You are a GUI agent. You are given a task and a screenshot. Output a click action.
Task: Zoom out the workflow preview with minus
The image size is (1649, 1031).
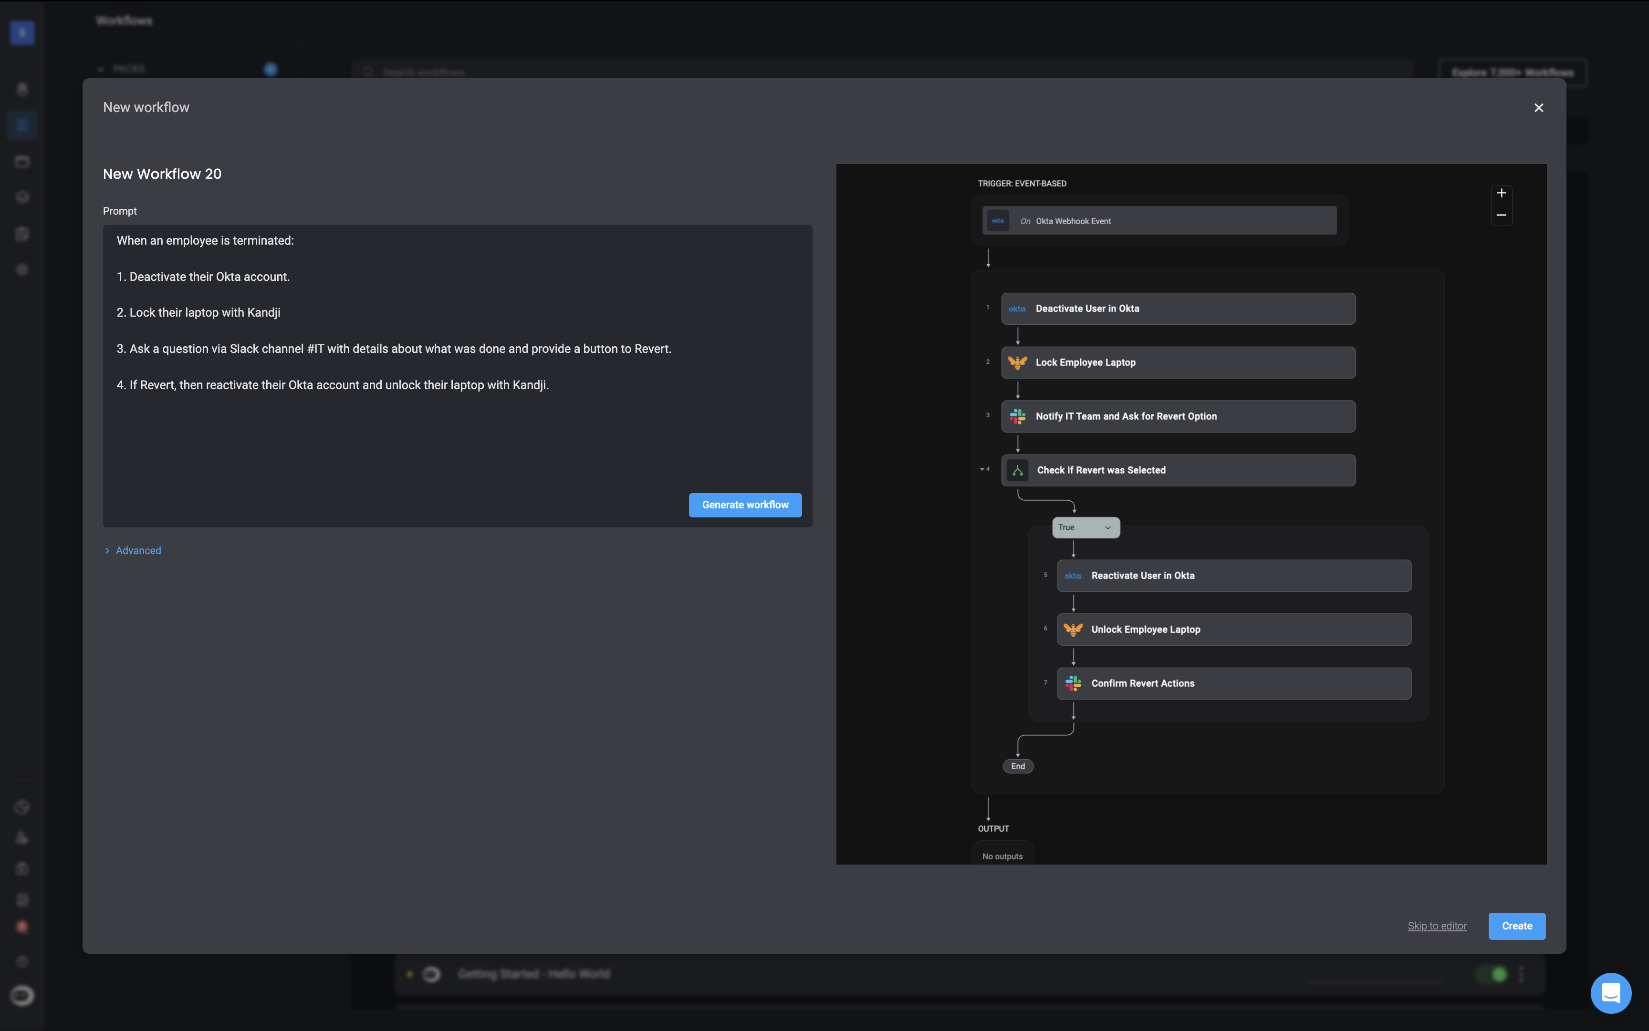point(1501,216)
